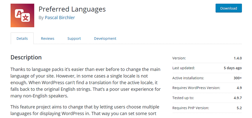Click the Version label in the sidebar
Viewport: 252px width, 118px height.
click(179, 58)
